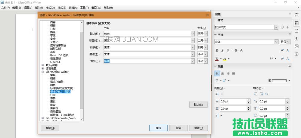This screenshot has height=138, width=301.
Task: Open the Styles deck icon
Action: (296, 39)
